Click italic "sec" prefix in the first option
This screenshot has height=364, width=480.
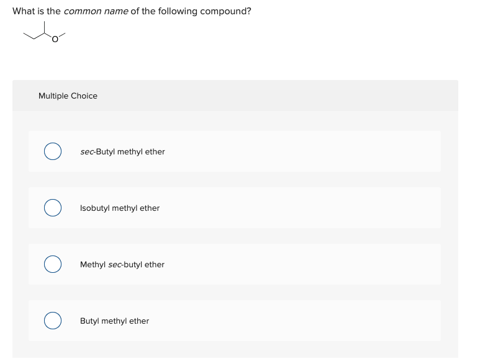[x=86, y=152]
